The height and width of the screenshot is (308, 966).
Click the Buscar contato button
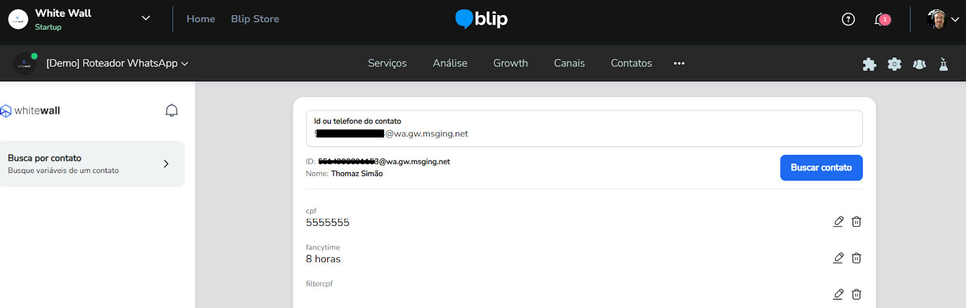[820, 168]
